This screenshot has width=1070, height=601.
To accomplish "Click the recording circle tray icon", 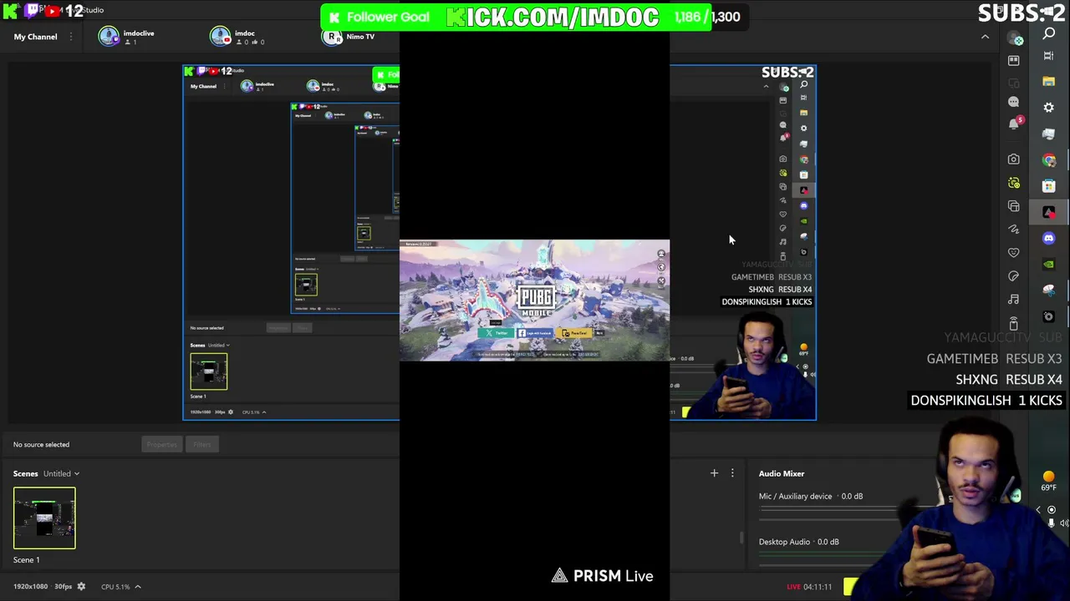I will pyautogui.click(x=1052, y=510).
